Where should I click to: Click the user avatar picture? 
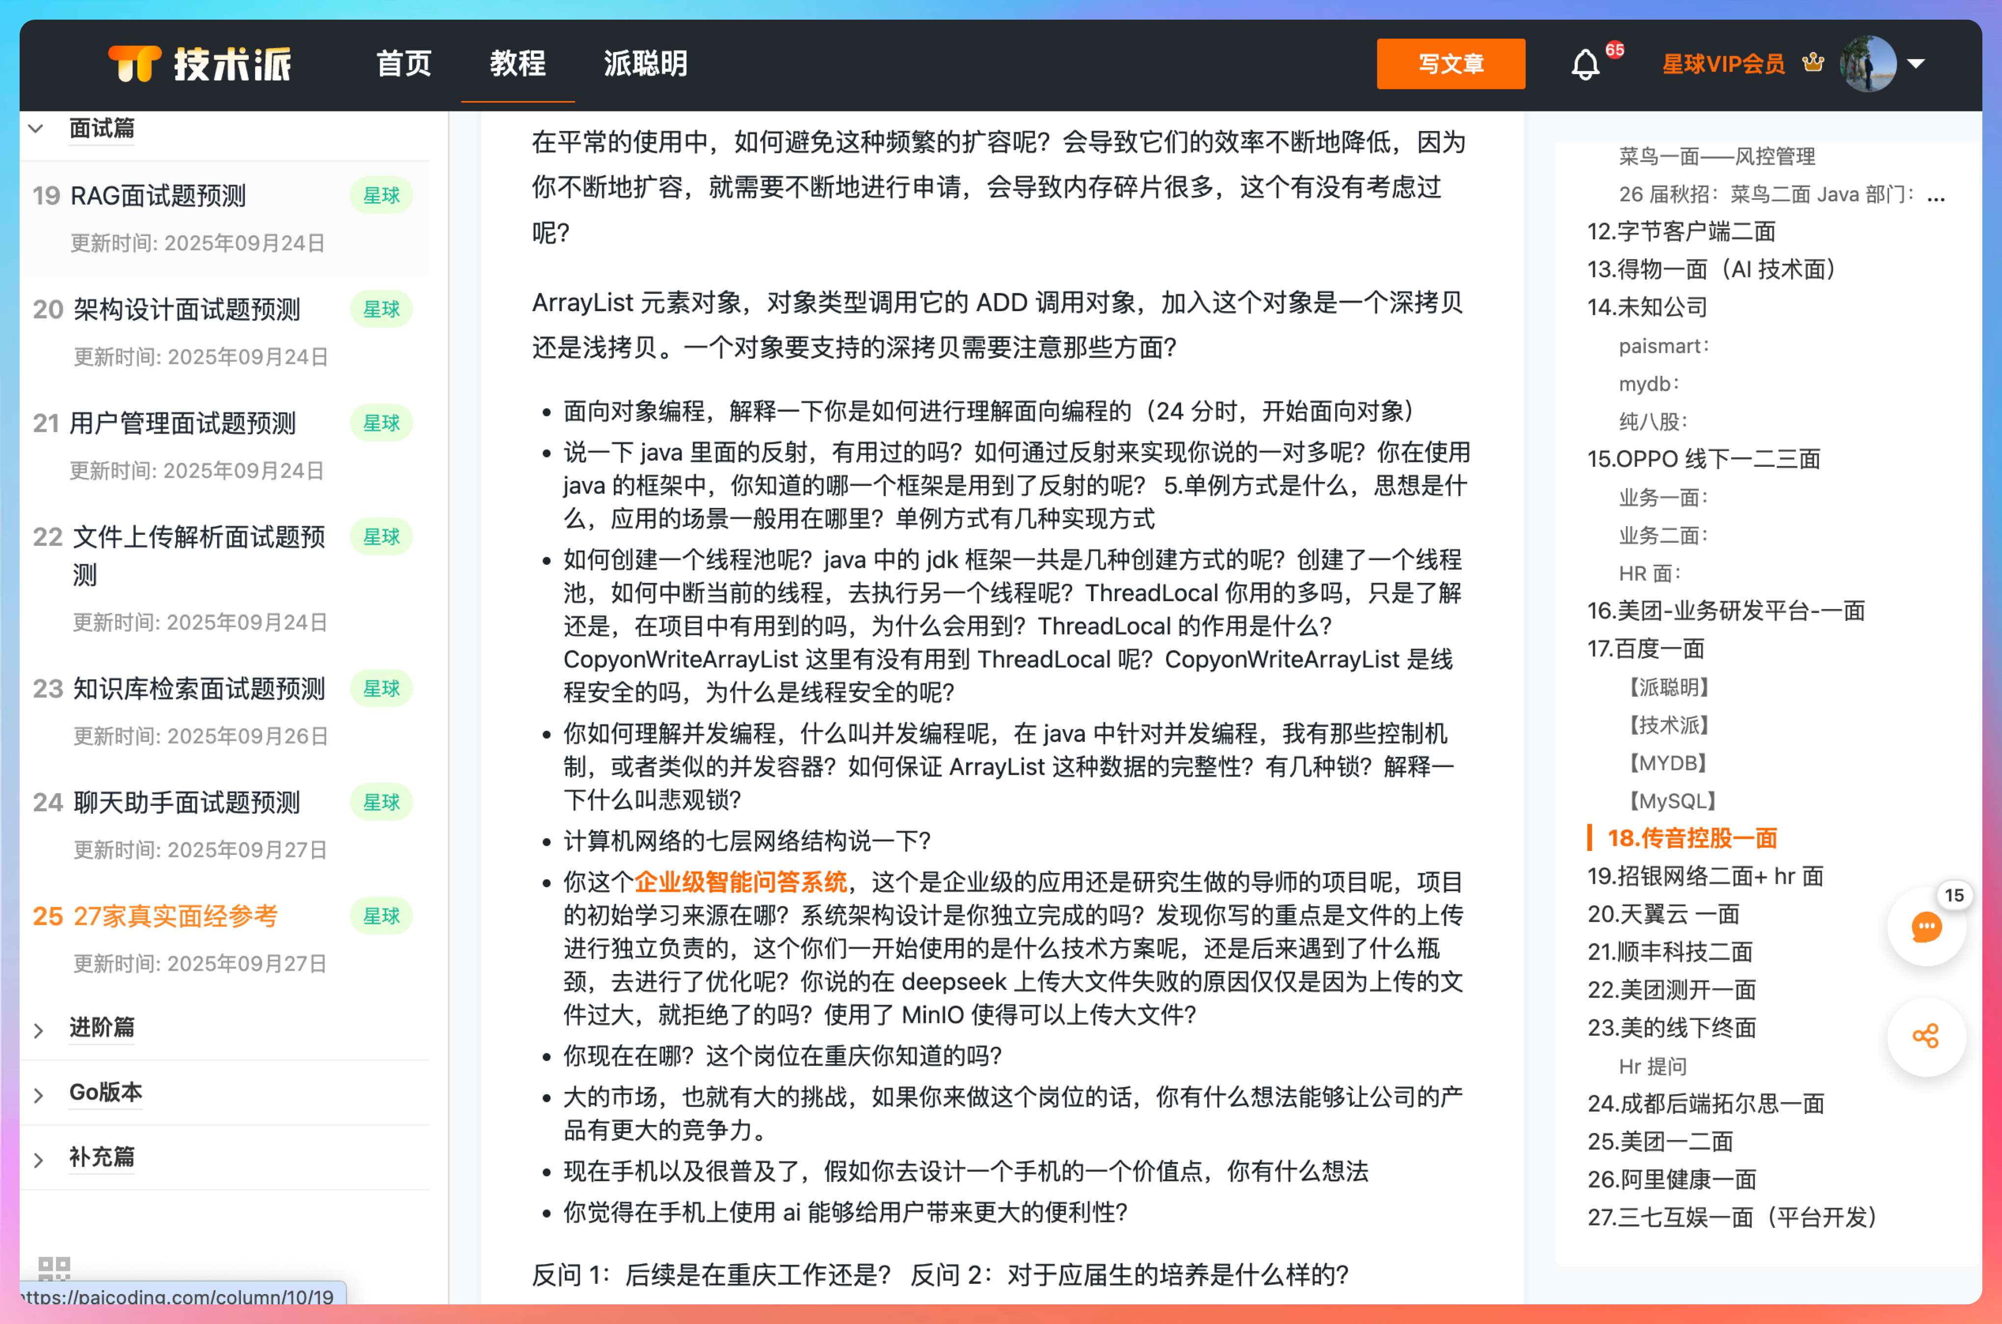[x=1868, y=63]
